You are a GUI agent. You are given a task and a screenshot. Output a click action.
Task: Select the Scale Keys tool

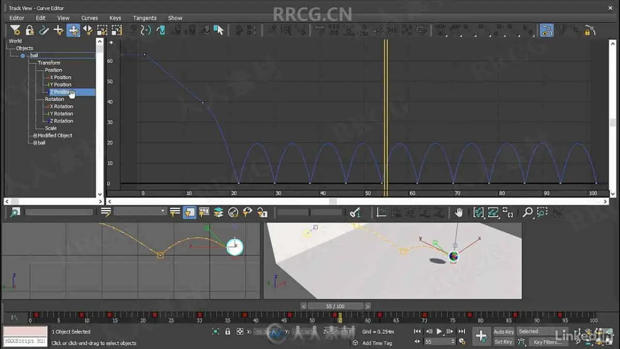pos(102,30)
